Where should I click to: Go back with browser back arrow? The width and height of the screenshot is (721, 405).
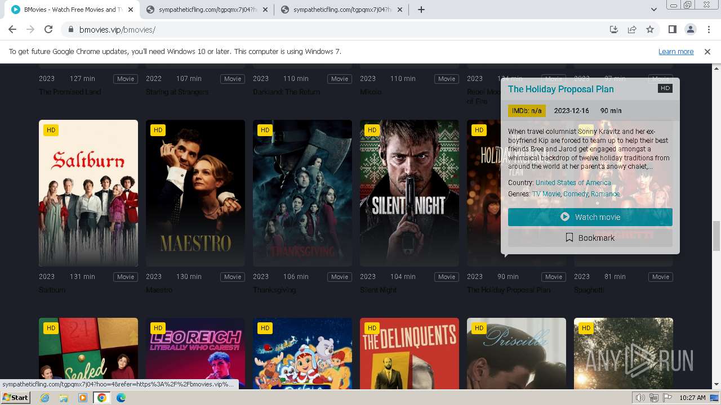(x=12, y=29)
